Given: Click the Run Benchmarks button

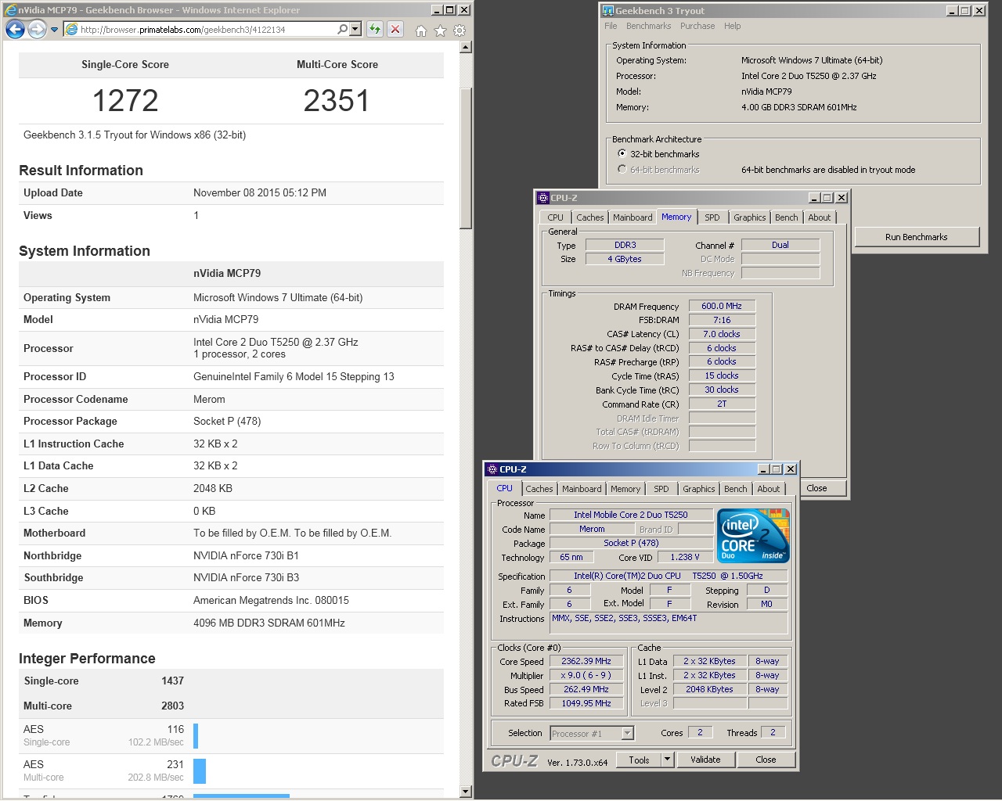Looking at the screenshot, I should [x=916, y=237].
